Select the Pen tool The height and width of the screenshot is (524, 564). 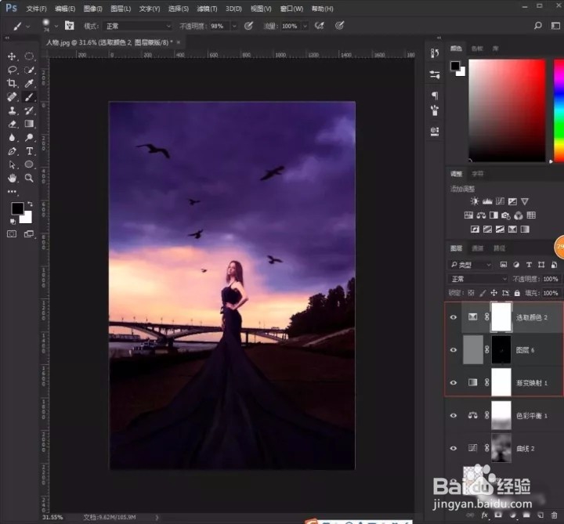pyautogui.click(x=12, y=151)
